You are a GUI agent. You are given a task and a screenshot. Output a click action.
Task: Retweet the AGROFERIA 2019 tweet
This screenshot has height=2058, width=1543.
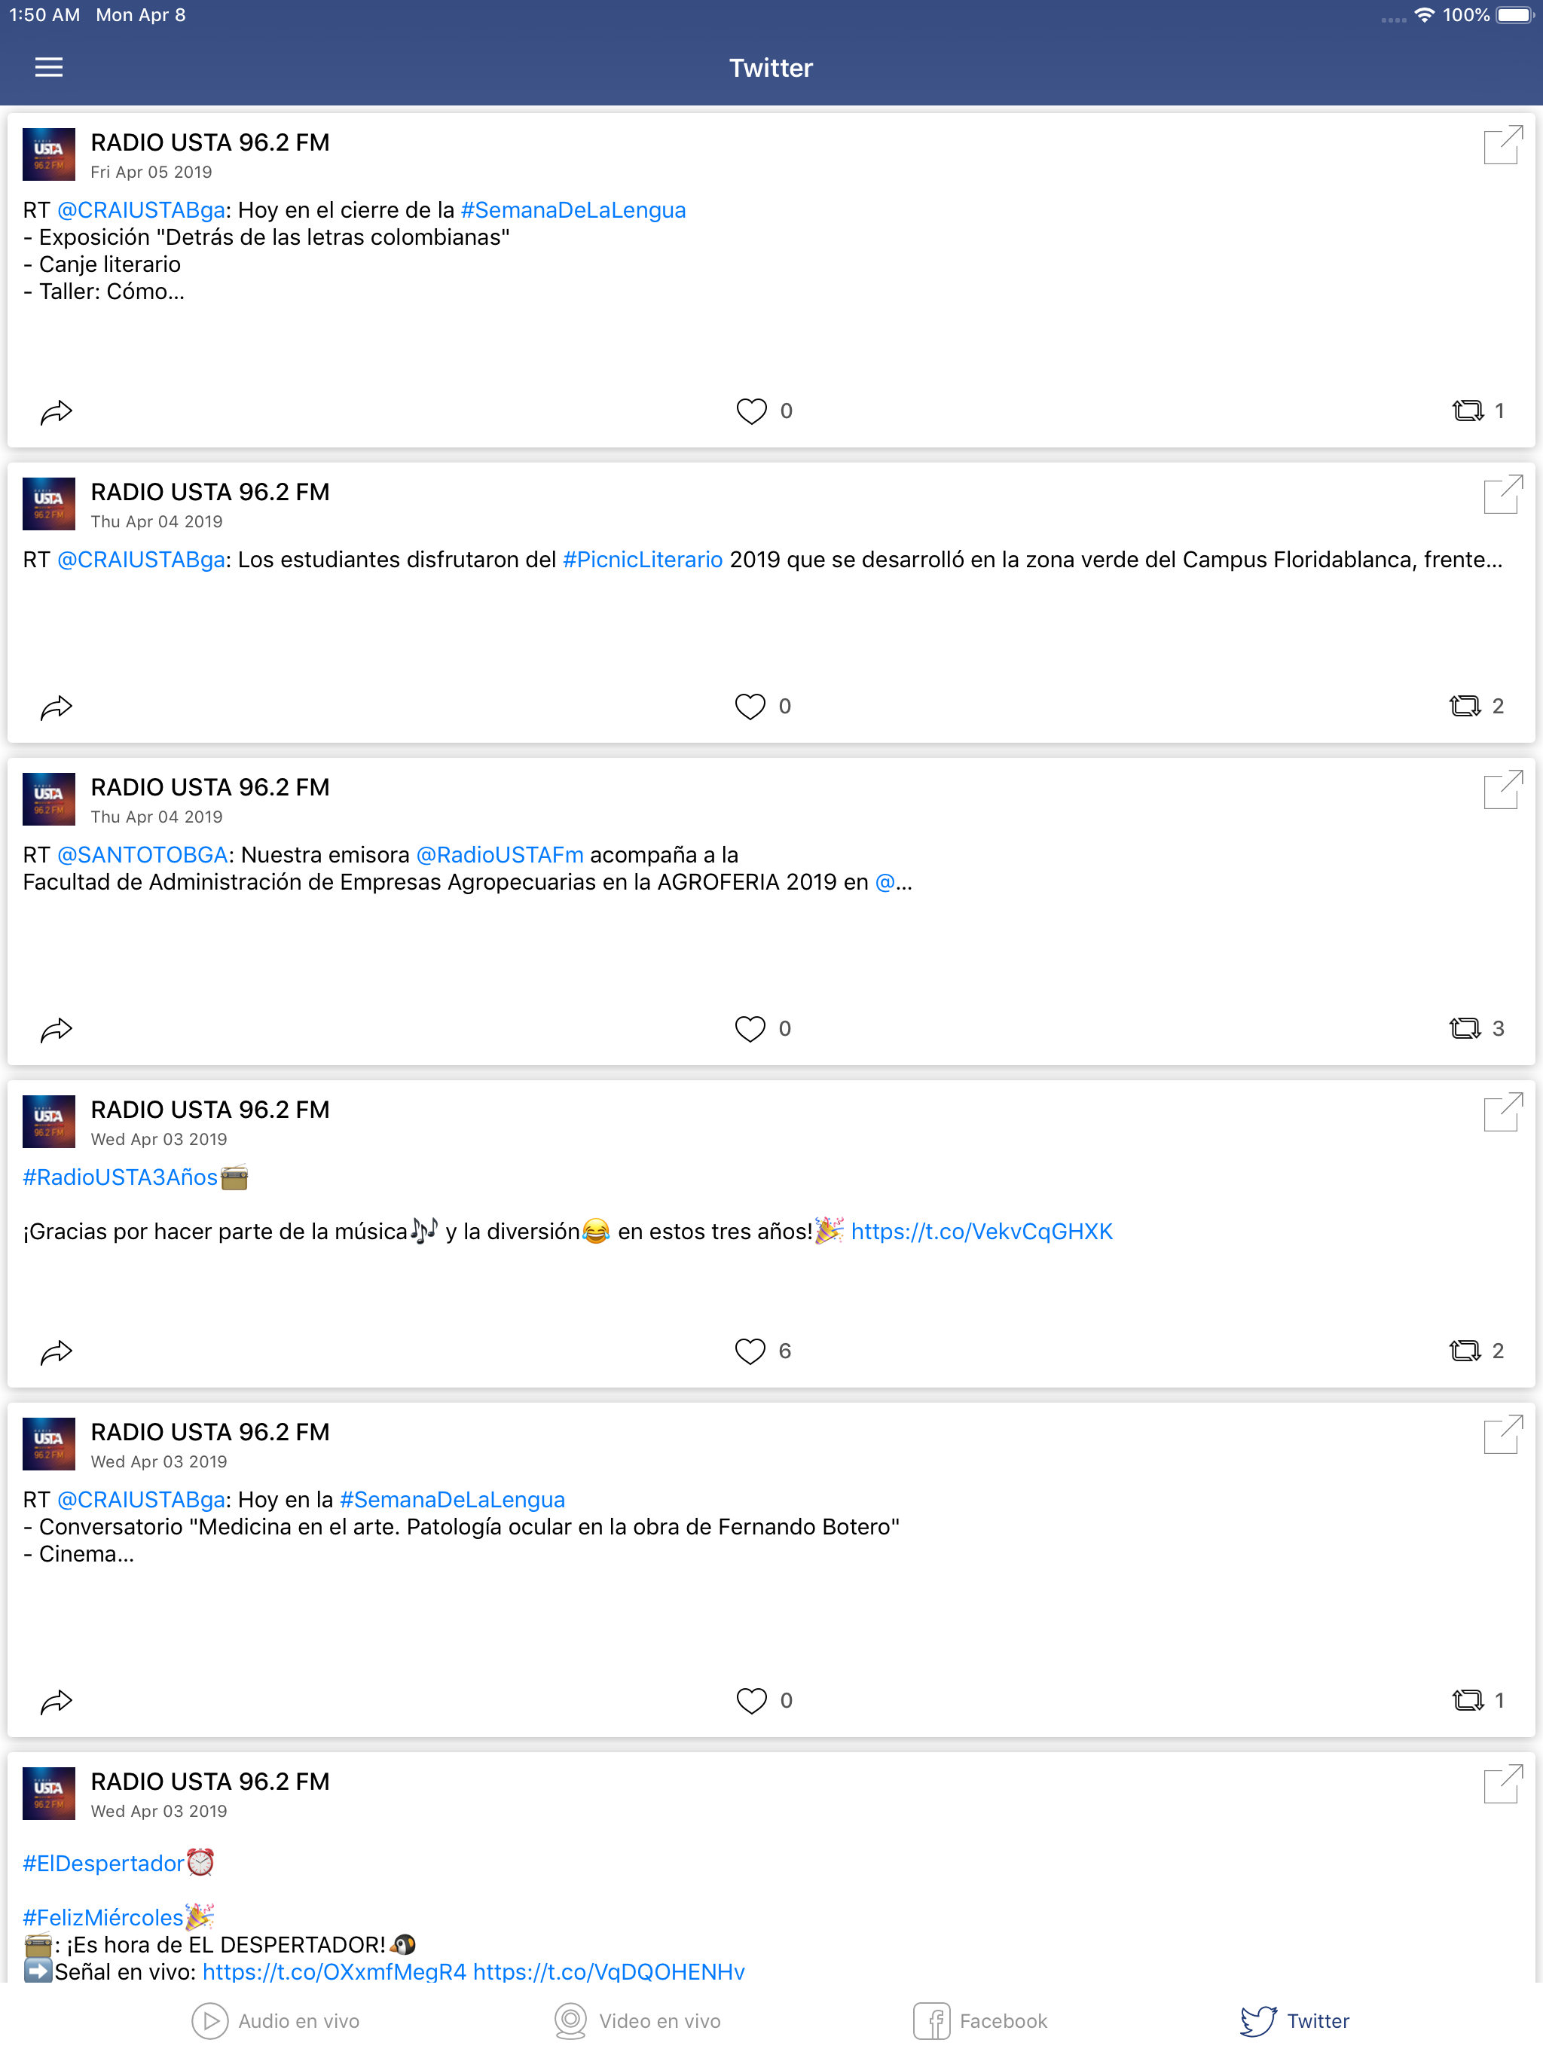1465,1028
